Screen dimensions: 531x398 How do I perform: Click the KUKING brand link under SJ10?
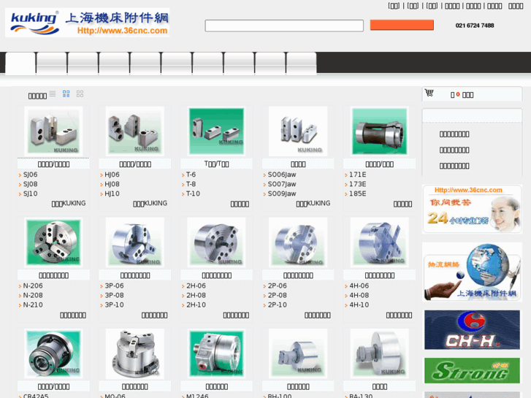point(69,203)
